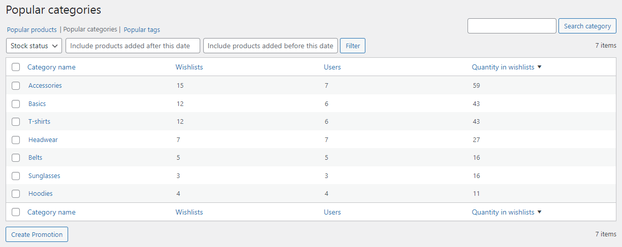Open the Popular tags tab

point(142,30)
